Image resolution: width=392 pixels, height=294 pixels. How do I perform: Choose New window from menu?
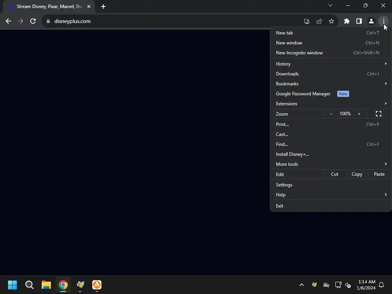point(331,43)
